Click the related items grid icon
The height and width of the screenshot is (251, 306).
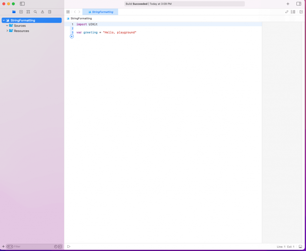pos(68,12)
